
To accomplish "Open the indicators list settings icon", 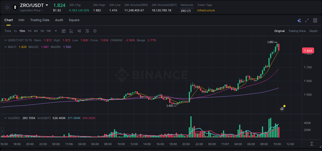I will coord(87,31).
